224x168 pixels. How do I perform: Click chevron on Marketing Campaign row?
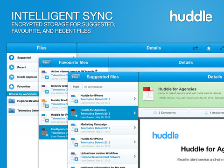point(135,127)
